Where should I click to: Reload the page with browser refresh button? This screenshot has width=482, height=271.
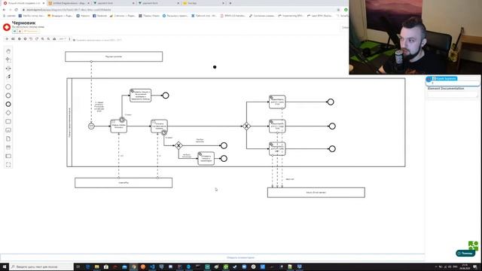16,10
